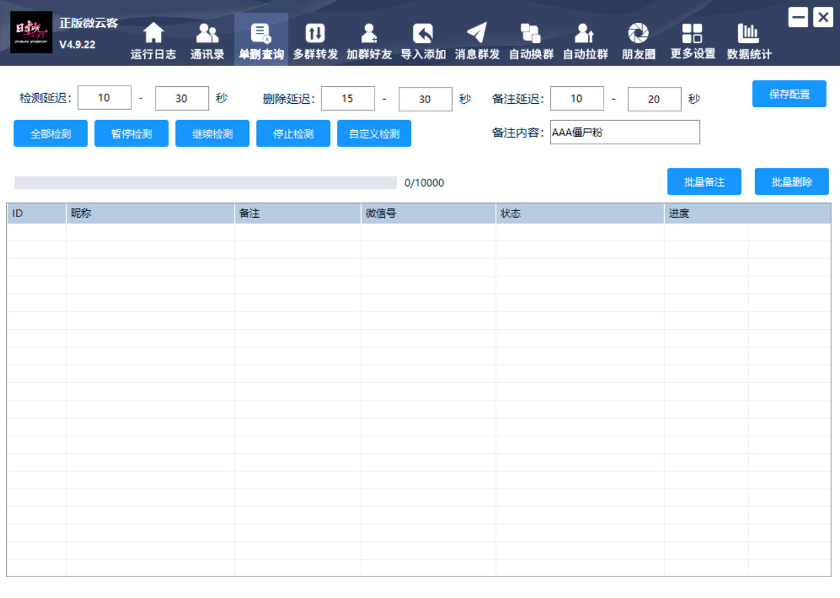This screenshot has width=840, height=598.
Task: Click the 批量删除 button
Action: pos(791,182)
